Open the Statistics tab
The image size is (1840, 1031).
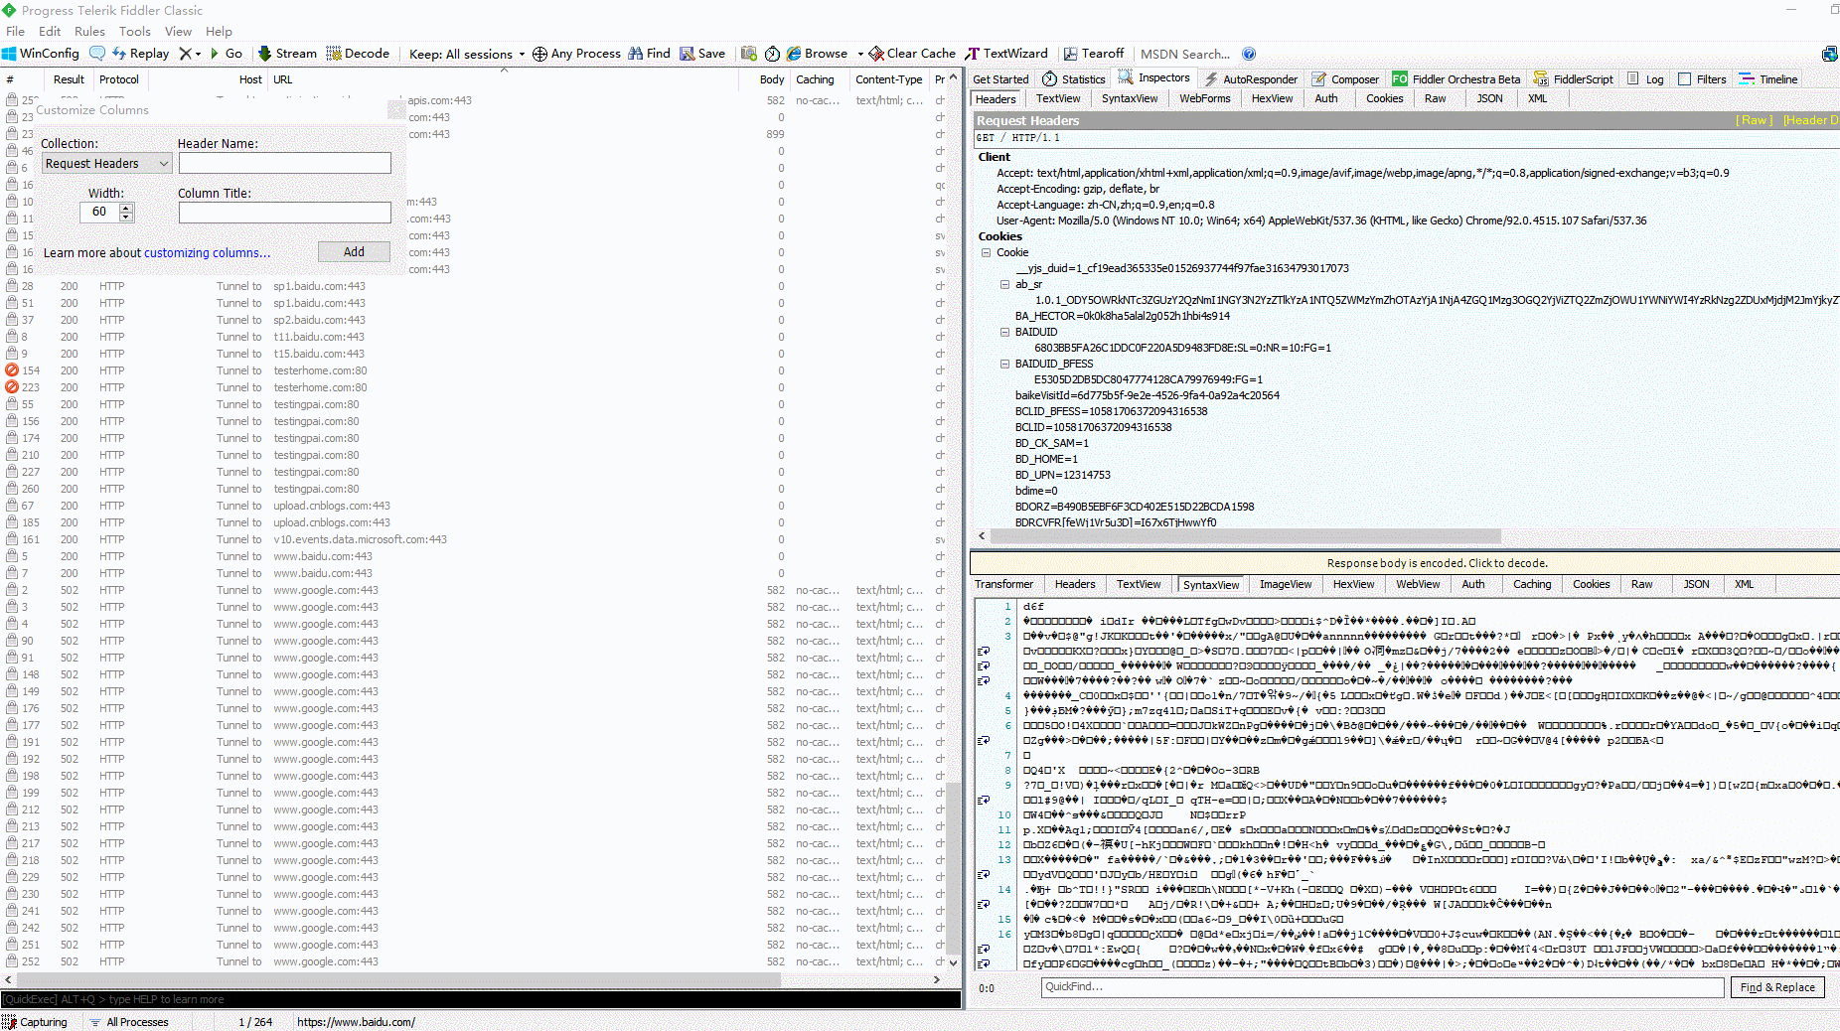pyautogui.click(x=1073, y=79)
